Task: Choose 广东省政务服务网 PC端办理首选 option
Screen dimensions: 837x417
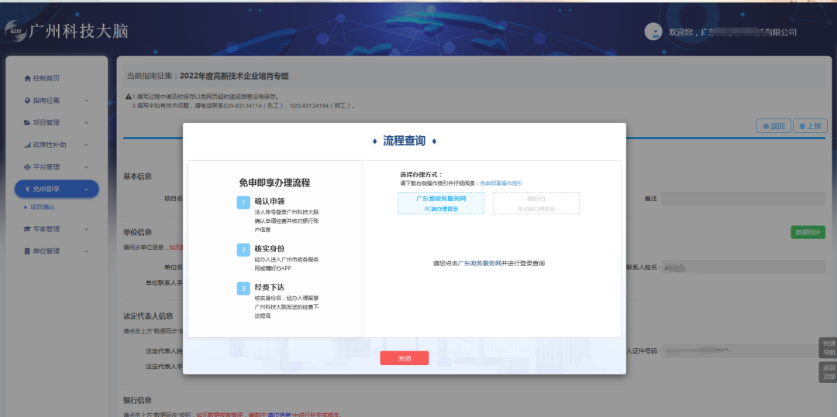Action: (441, 203)
